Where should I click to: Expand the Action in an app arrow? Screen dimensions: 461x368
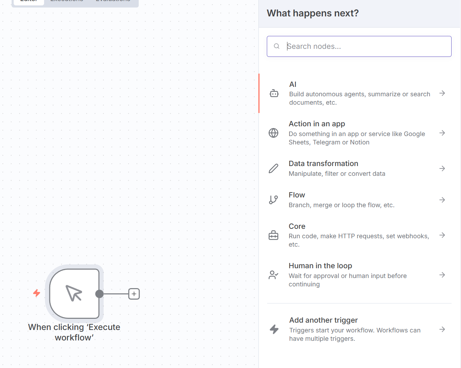coord(442,133)
